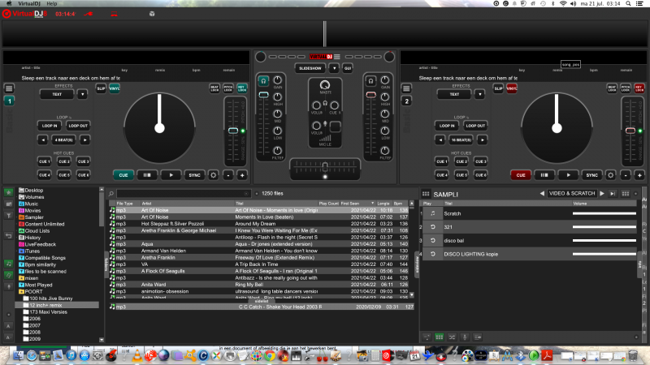Viewport: 650px width, 365px height.
Task: Click the sampler skip-to-next bank icon
Action: coord(613,194)
